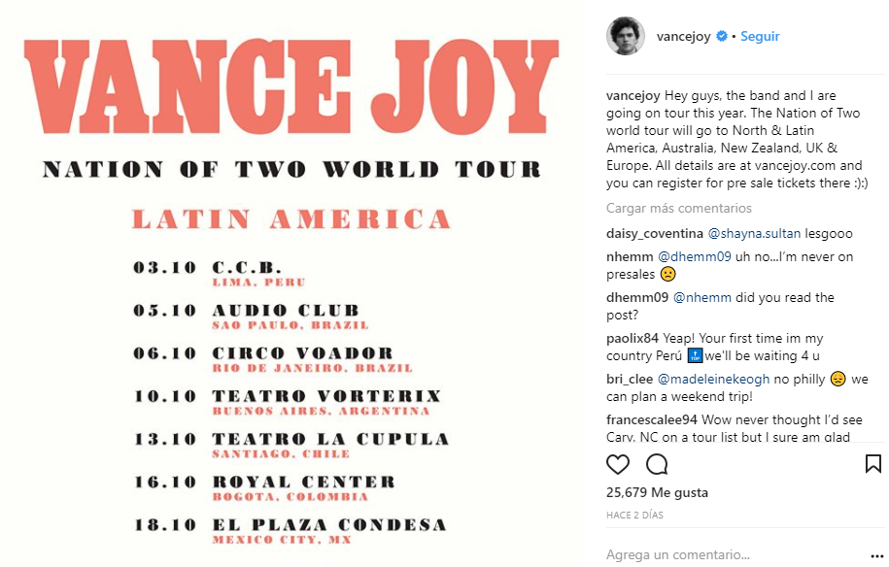Follow vancejoy via the Seguir button
Image resolution: width=889 pixels, height=567 pixels.
[760, 37]
